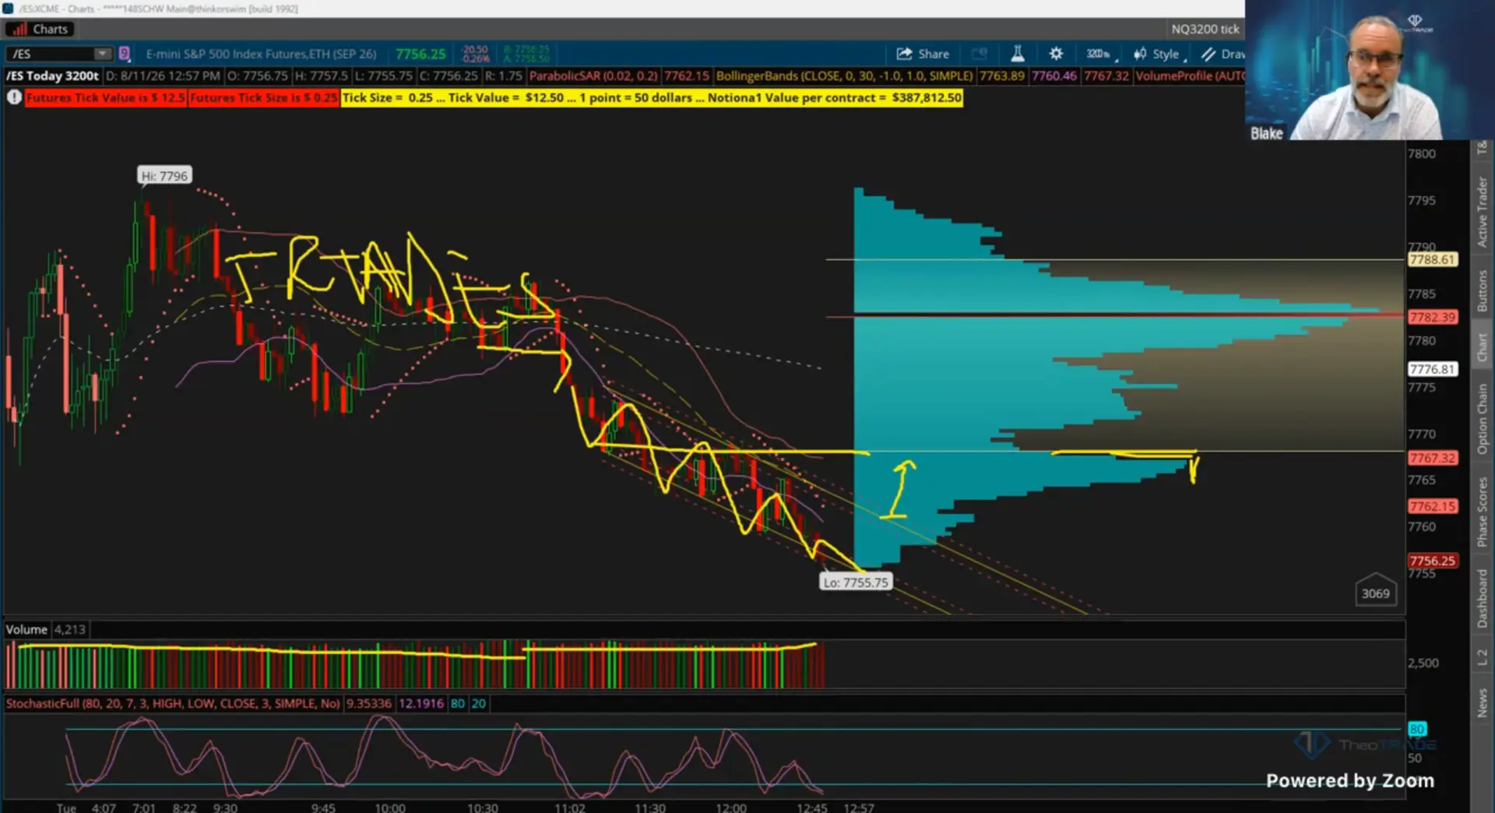Open the Style dropdown menu

pos(1160,54)
